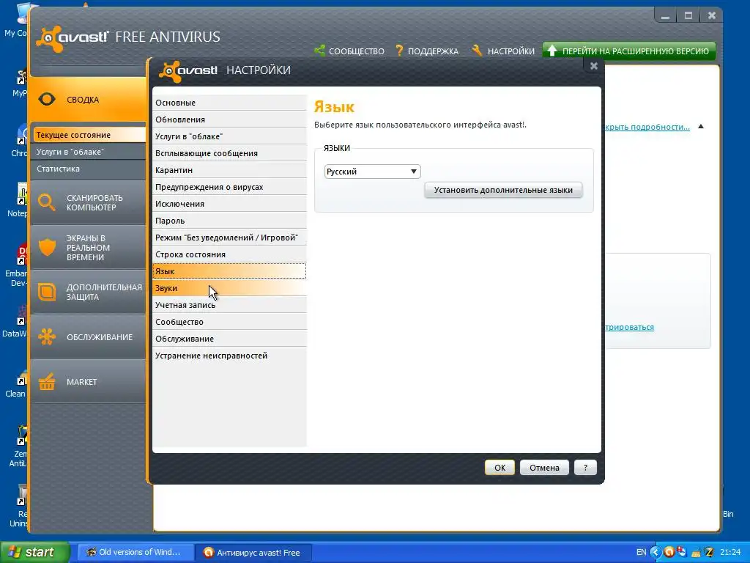Open the Market section in the sidebar
The width and height of the screenshot is (750, 563).
point(88,381)
